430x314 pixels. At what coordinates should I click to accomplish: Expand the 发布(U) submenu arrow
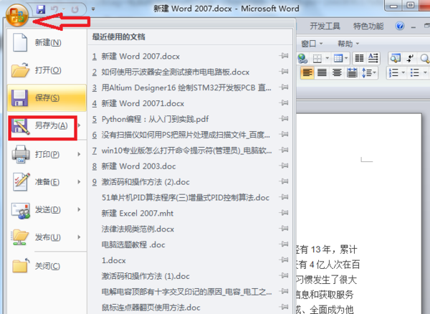79,237
